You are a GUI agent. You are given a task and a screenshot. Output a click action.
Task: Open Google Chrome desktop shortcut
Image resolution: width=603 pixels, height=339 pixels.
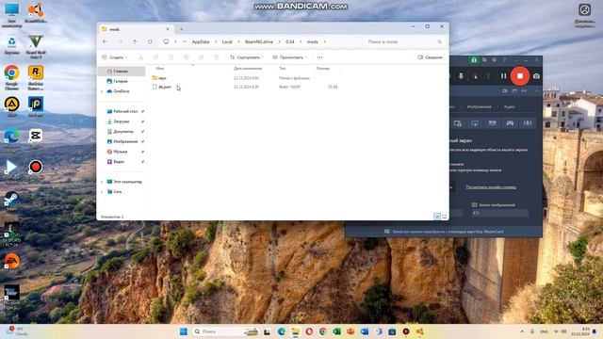[12, 77]
